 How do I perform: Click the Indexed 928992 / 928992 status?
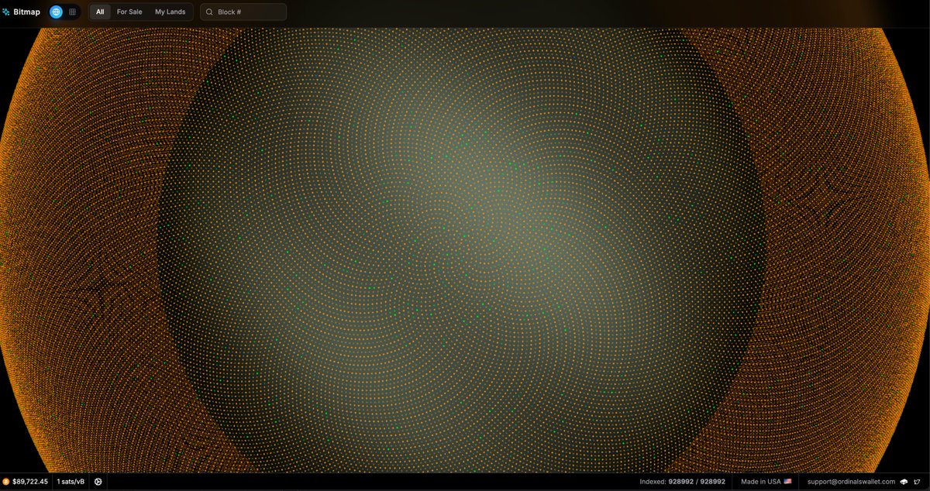click(x=683, y=482)
